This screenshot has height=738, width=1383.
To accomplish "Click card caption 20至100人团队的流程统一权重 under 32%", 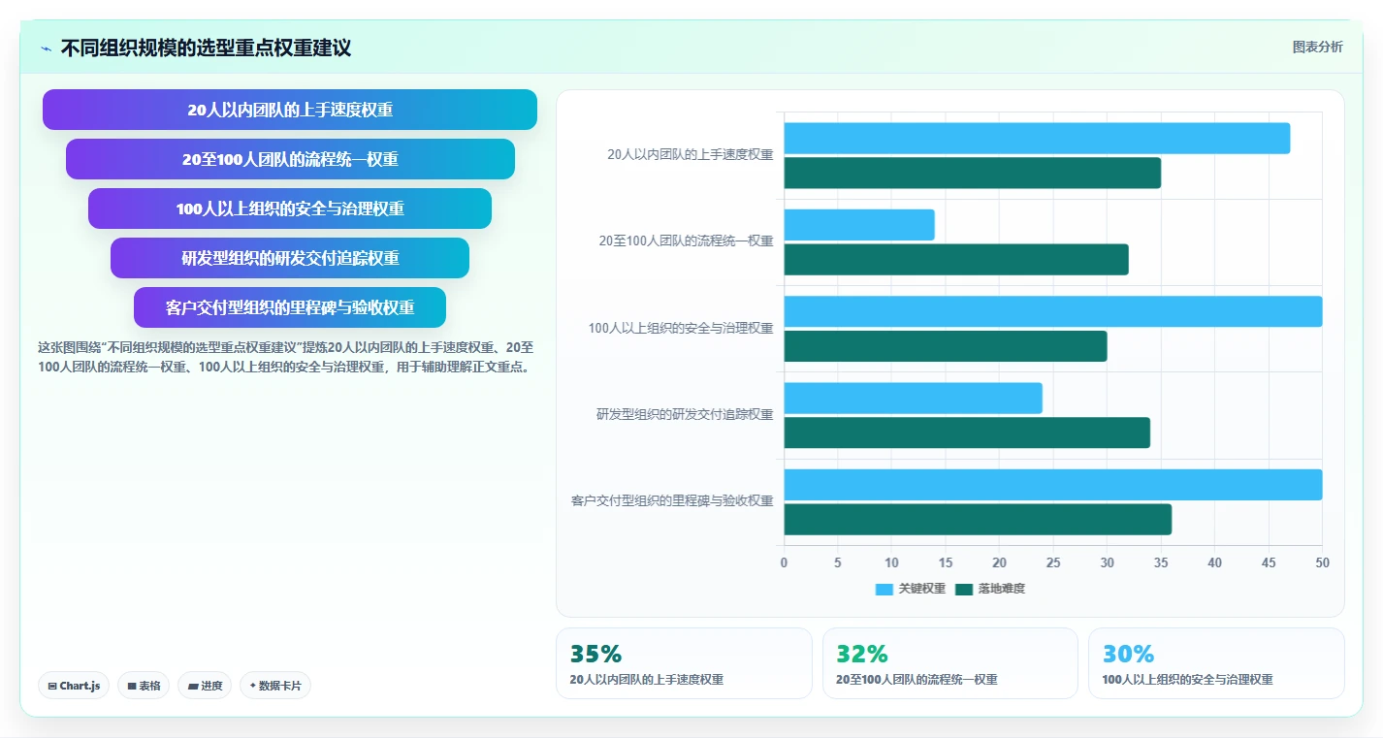I will (x=917, y=680).
